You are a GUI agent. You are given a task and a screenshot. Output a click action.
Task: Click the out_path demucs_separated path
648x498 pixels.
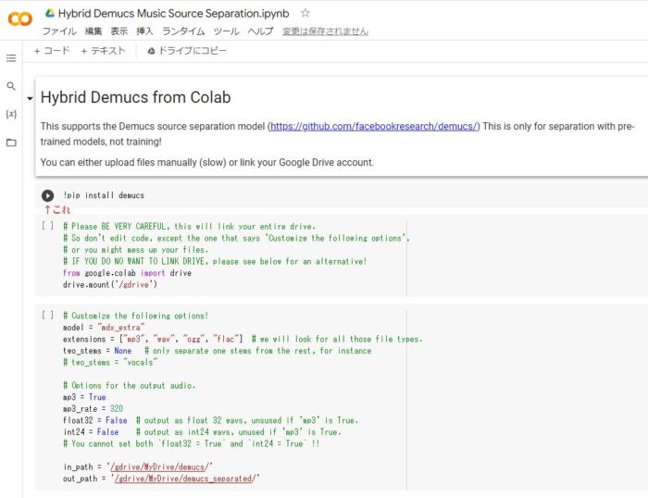(185, 479)
